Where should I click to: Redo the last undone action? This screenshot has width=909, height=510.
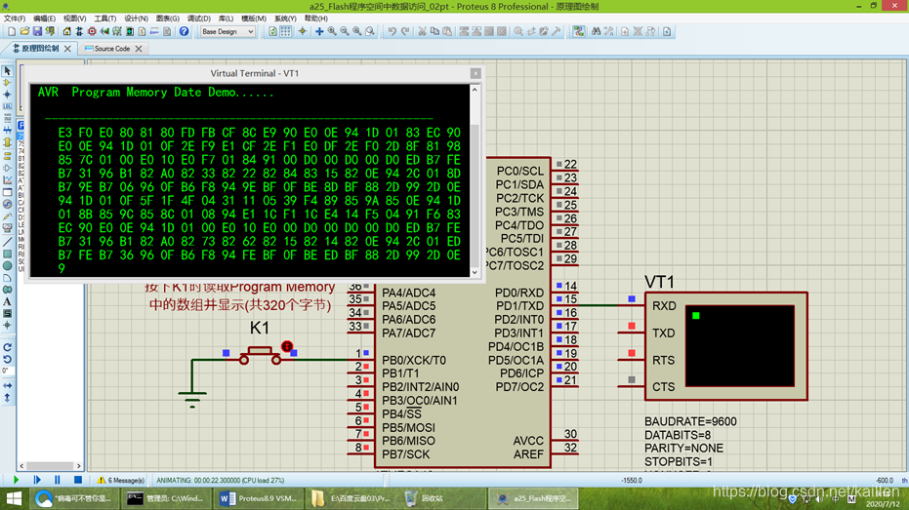pyautogui.click(x=404, y=31)
